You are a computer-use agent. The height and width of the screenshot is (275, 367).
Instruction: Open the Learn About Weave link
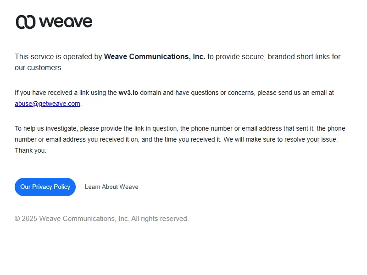111,187
